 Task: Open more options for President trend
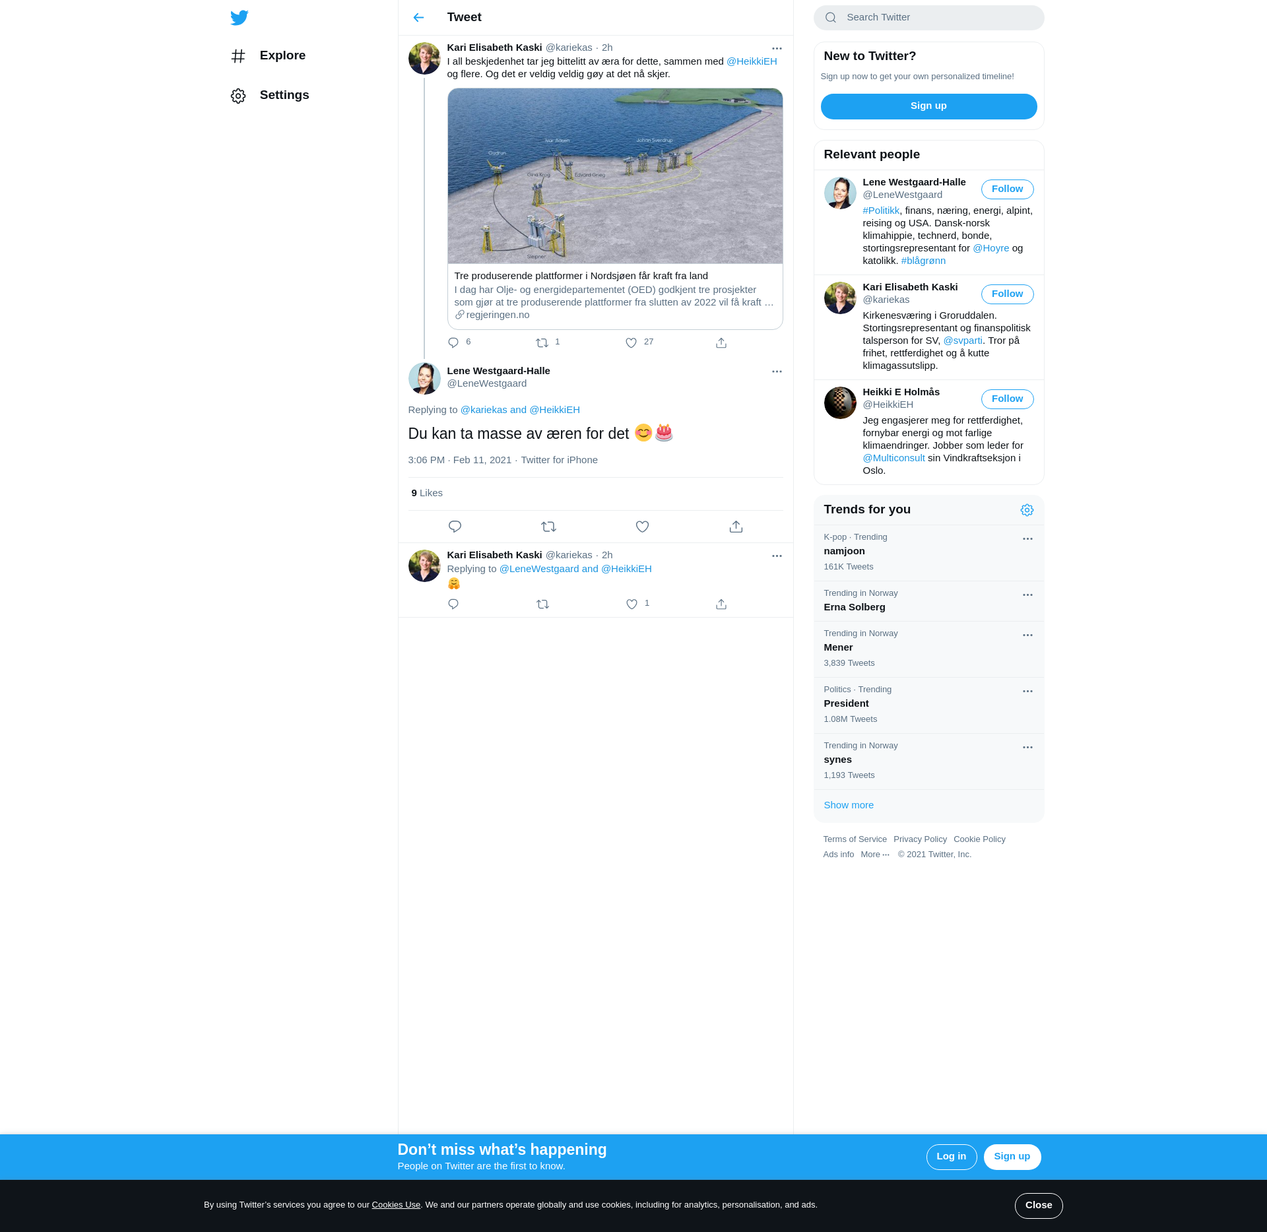(x=1027, y=692)
